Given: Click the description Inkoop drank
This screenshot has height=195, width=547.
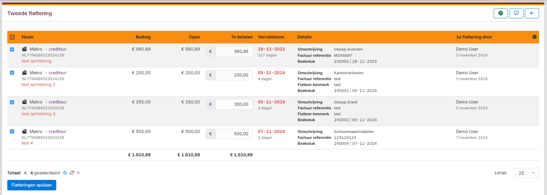Looking at the screenshot, I should point(345,102).
